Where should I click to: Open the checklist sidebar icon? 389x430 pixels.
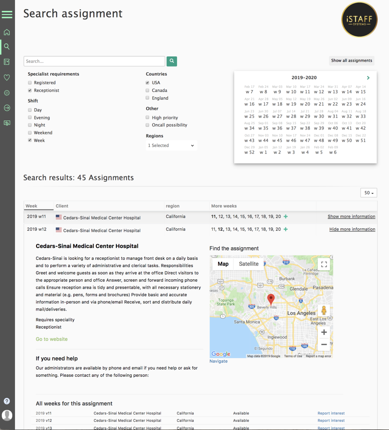click(x=7, y=62)
